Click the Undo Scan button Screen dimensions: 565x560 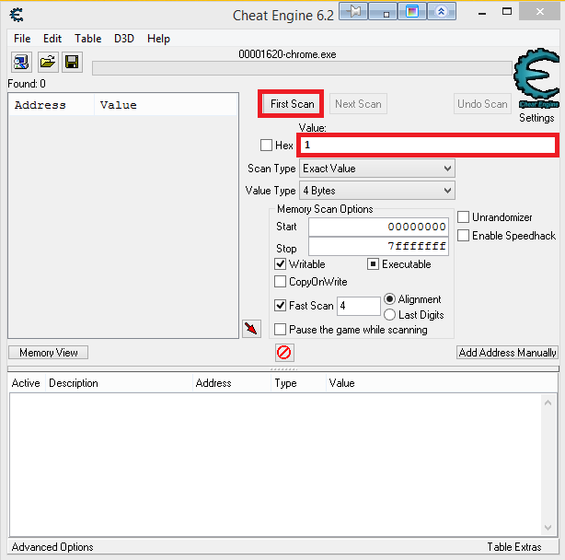tap(482, 104)
